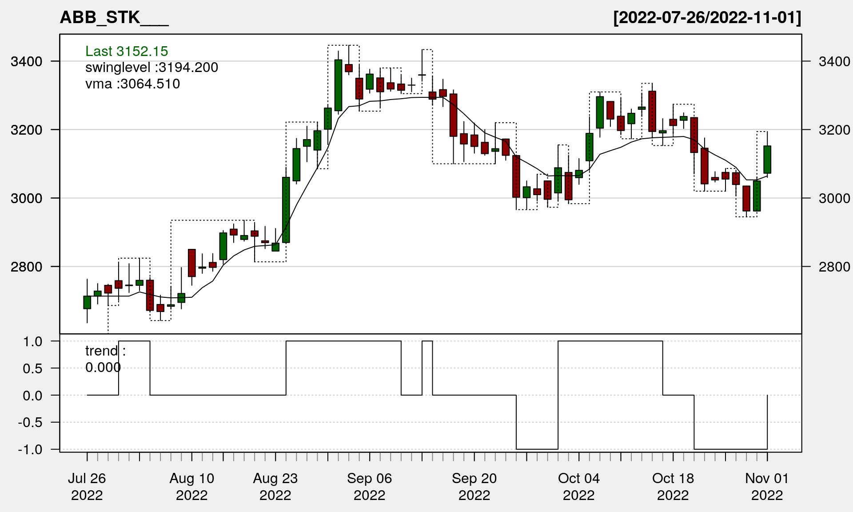Click the 2800 label on right axis
This screenshot has height=512, width=853.
pos(834,267)
